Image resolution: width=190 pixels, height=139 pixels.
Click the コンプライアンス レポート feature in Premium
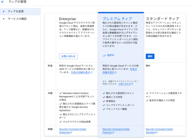pyautogui.click(x=118, y=105)
